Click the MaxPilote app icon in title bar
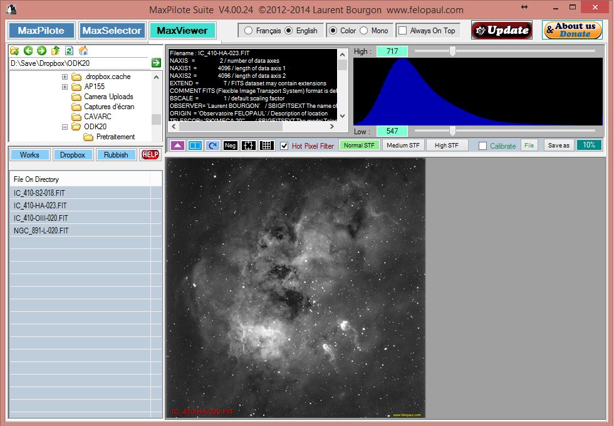614x426 pixels. pos(11,9)
